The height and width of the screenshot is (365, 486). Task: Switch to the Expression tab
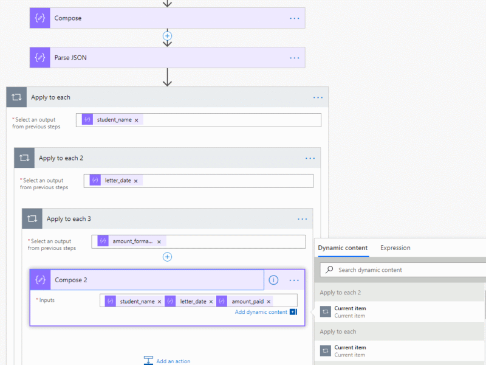395,248
